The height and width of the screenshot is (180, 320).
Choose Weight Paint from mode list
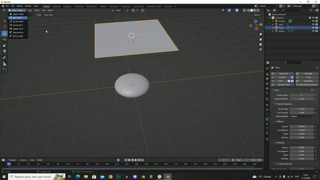tap(17, 29)
